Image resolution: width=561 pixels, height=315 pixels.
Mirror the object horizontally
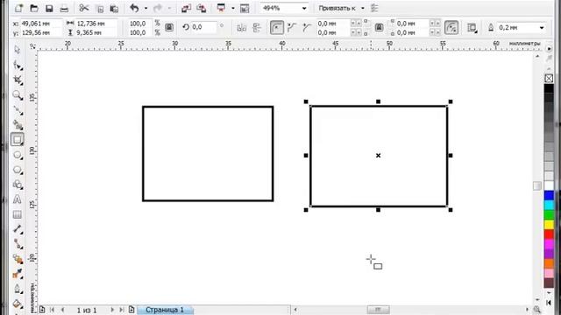(x=242, y=27)
